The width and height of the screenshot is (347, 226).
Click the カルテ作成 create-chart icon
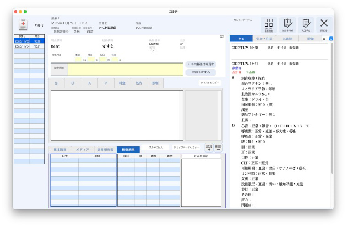tap(287, 24)
